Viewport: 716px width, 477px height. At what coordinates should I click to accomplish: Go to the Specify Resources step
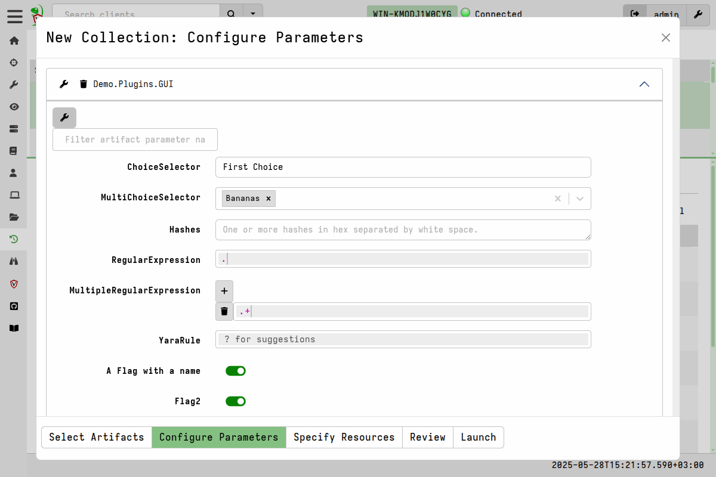[344, 437]
